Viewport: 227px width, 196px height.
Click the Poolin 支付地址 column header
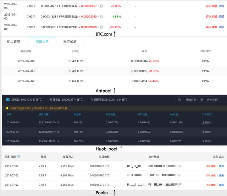[x=154, y=157]
